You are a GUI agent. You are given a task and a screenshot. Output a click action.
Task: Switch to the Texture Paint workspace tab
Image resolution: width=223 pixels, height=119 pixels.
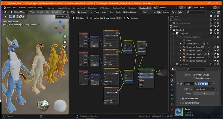[119, 8]
